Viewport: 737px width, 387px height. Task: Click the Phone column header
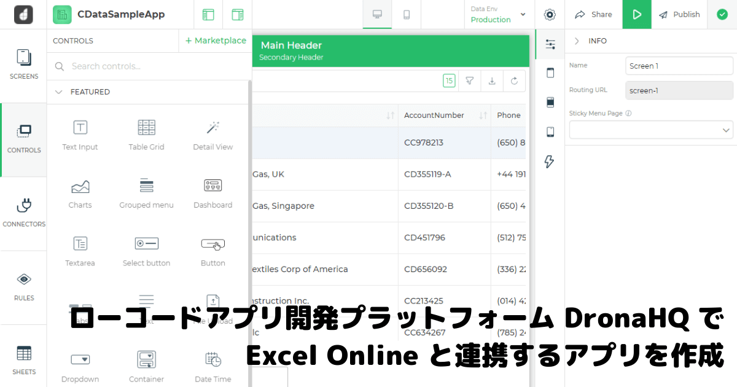509,115
